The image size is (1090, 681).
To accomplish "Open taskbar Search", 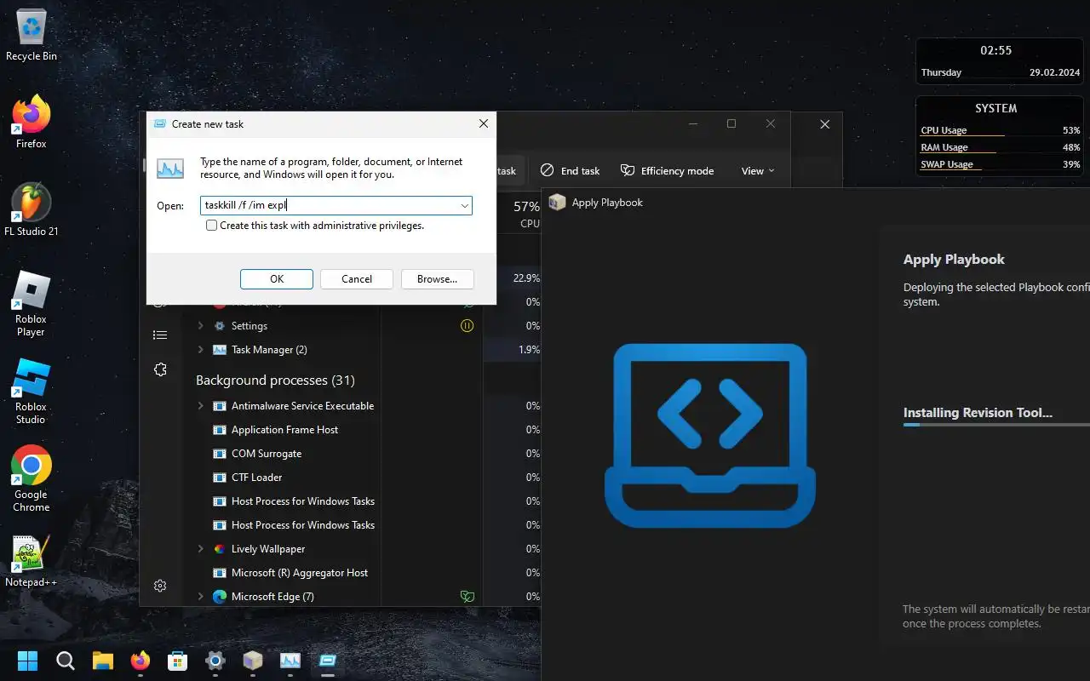I will click(x=65, y=661).
